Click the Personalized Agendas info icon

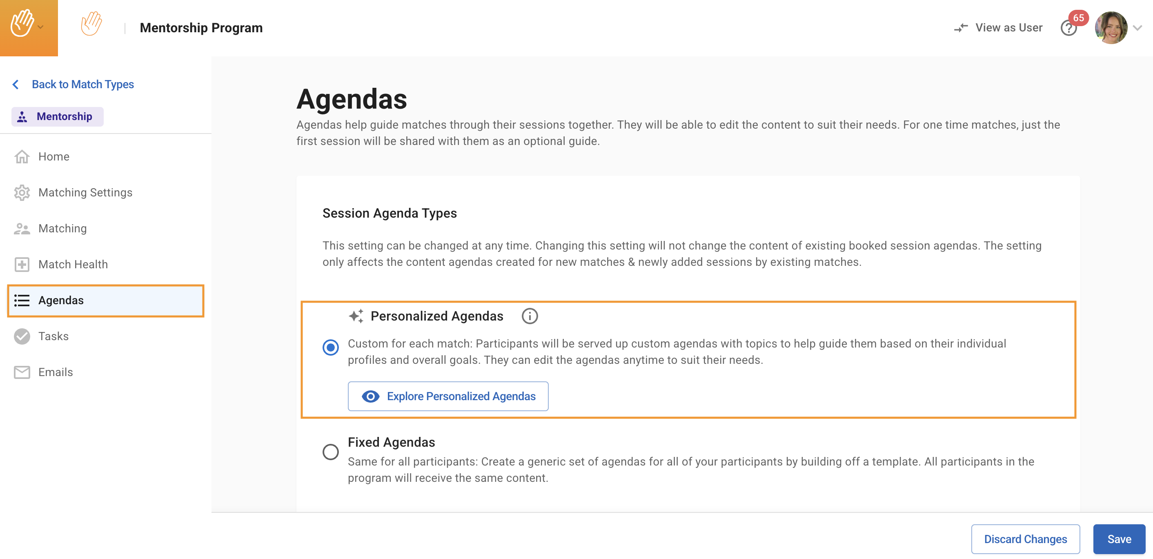coord(530,316)
